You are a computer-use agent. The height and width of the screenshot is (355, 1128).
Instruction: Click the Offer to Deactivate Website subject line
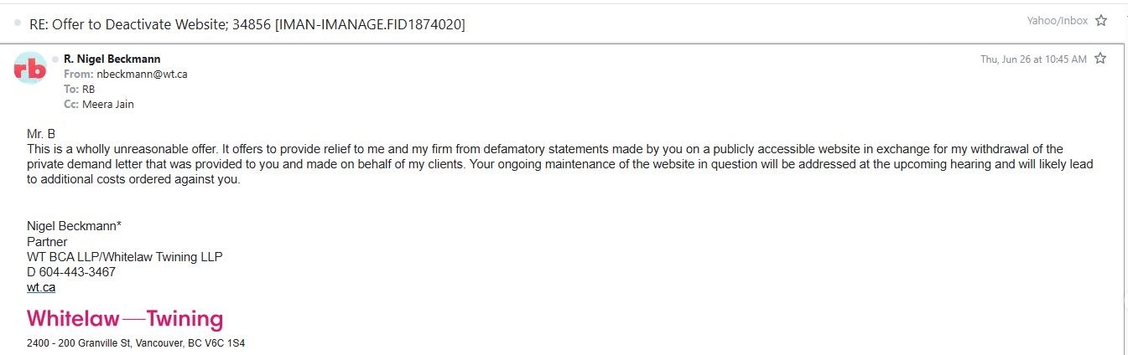point(247,24)
